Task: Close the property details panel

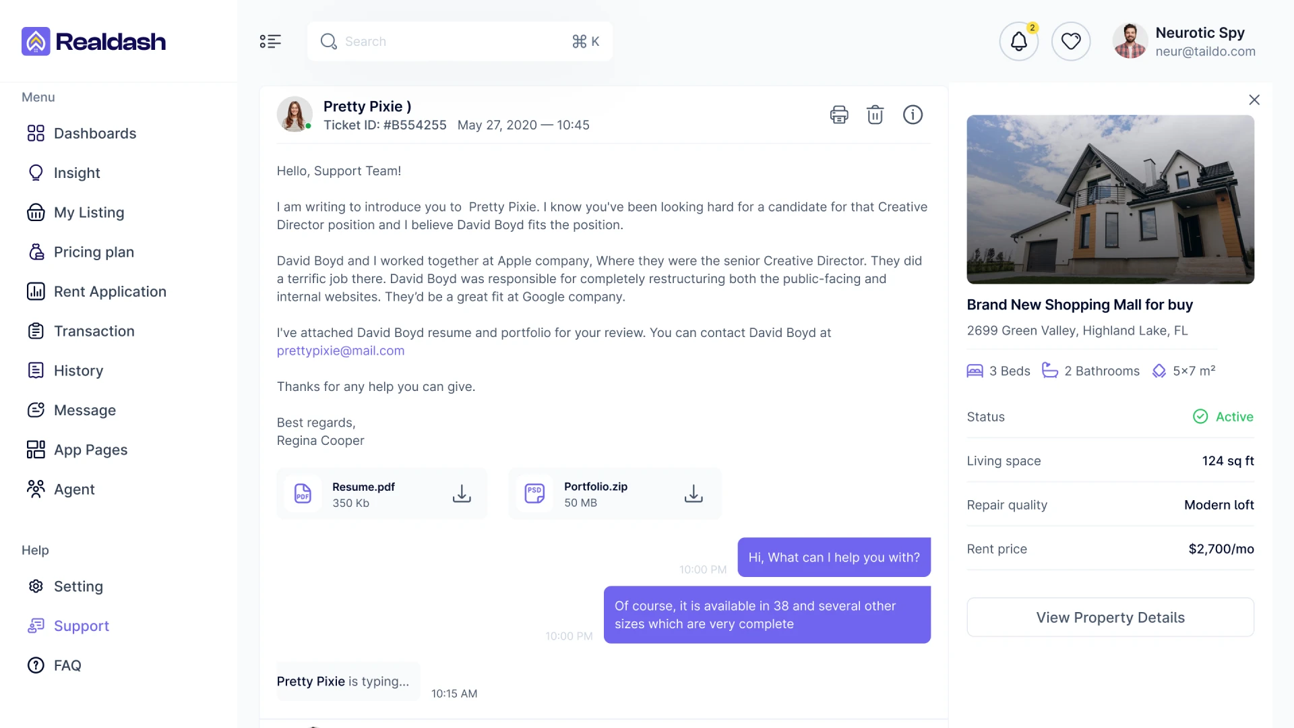Action: 1254,100
